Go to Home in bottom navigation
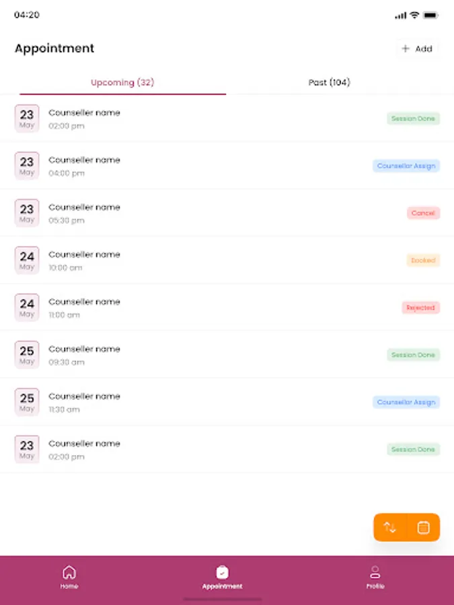This screenshot has width=454, height=605. click(x=69, y=577)
